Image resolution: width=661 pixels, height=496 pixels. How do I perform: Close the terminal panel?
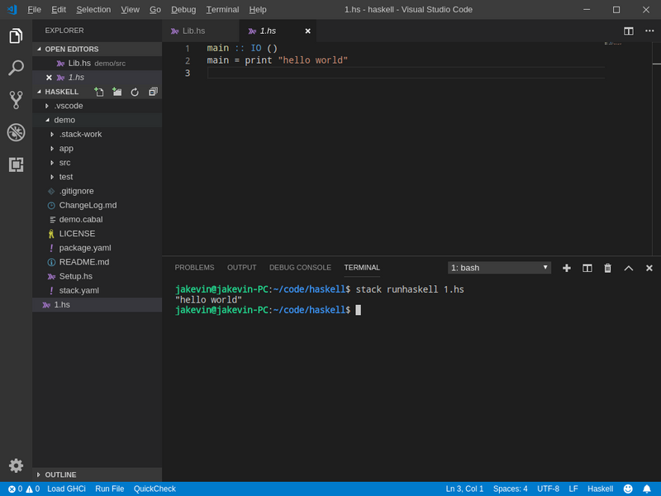[649, 268]
